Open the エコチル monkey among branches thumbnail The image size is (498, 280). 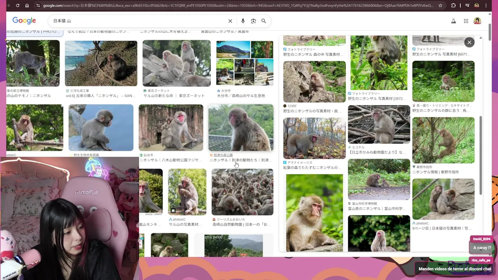click(x=379, y=124)
